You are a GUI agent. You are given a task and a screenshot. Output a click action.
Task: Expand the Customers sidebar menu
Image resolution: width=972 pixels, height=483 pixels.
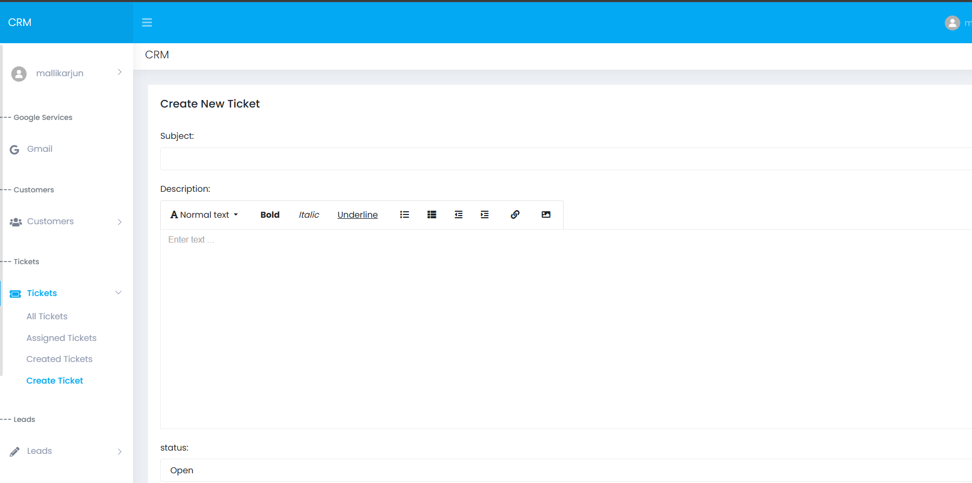pos(66,222)
